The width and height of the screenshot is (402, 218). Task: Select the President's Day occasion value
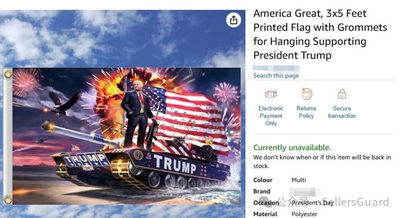click(313, 203)
